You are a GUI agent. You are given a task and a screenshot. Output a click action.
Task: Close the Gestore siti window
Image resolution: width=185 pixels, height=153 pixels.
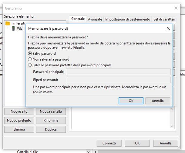176,8
